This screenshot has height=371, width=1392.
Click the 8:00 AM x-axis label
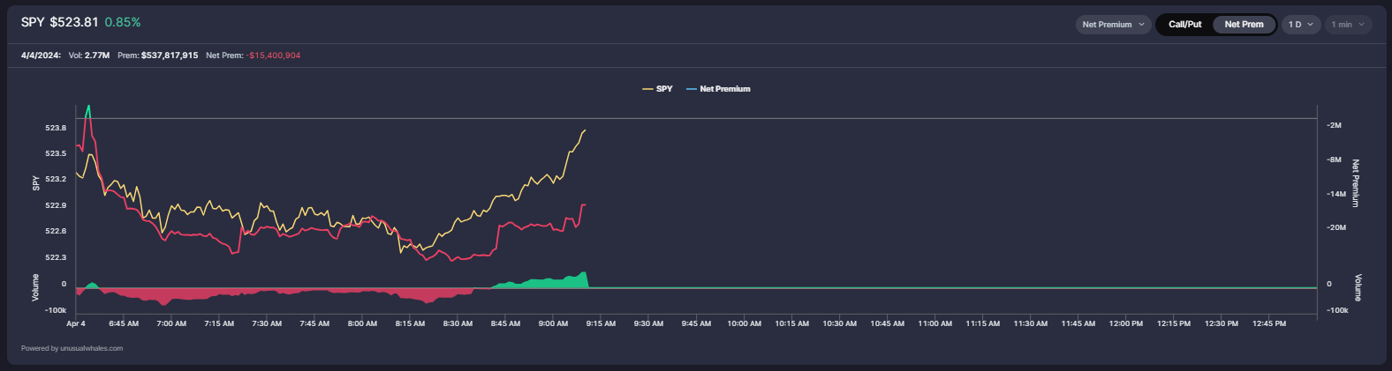pyautogui.click(x=362, y=323)
